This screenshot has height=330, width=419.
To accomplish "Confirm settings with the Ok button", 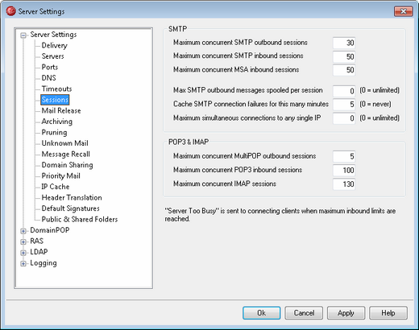I will (x=262, y=313).
